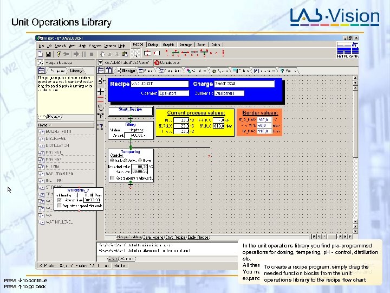Click the red horizontal connection line icon
390x293 pixels.
pyautogui.click(x=185, y=53)
